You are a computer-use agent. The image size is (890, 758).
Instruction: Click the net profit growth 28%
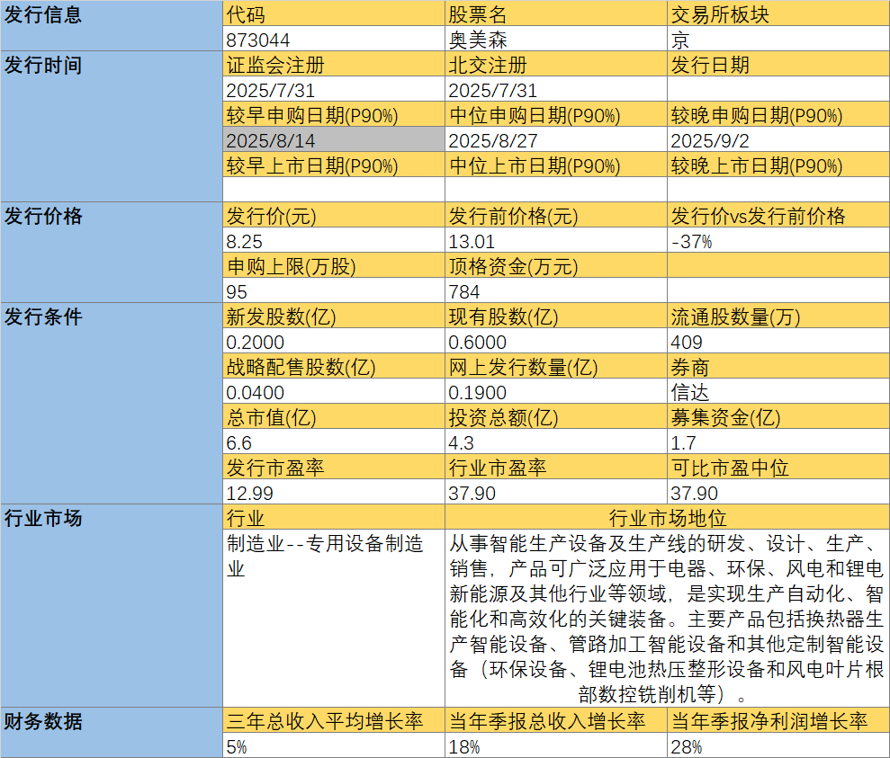click(x=778, y=745)
